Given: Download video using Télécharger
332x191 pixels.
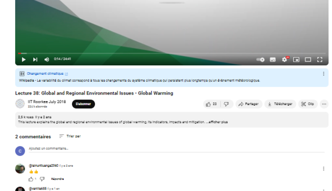Looking at the screenshot, I should coord(280,104).
